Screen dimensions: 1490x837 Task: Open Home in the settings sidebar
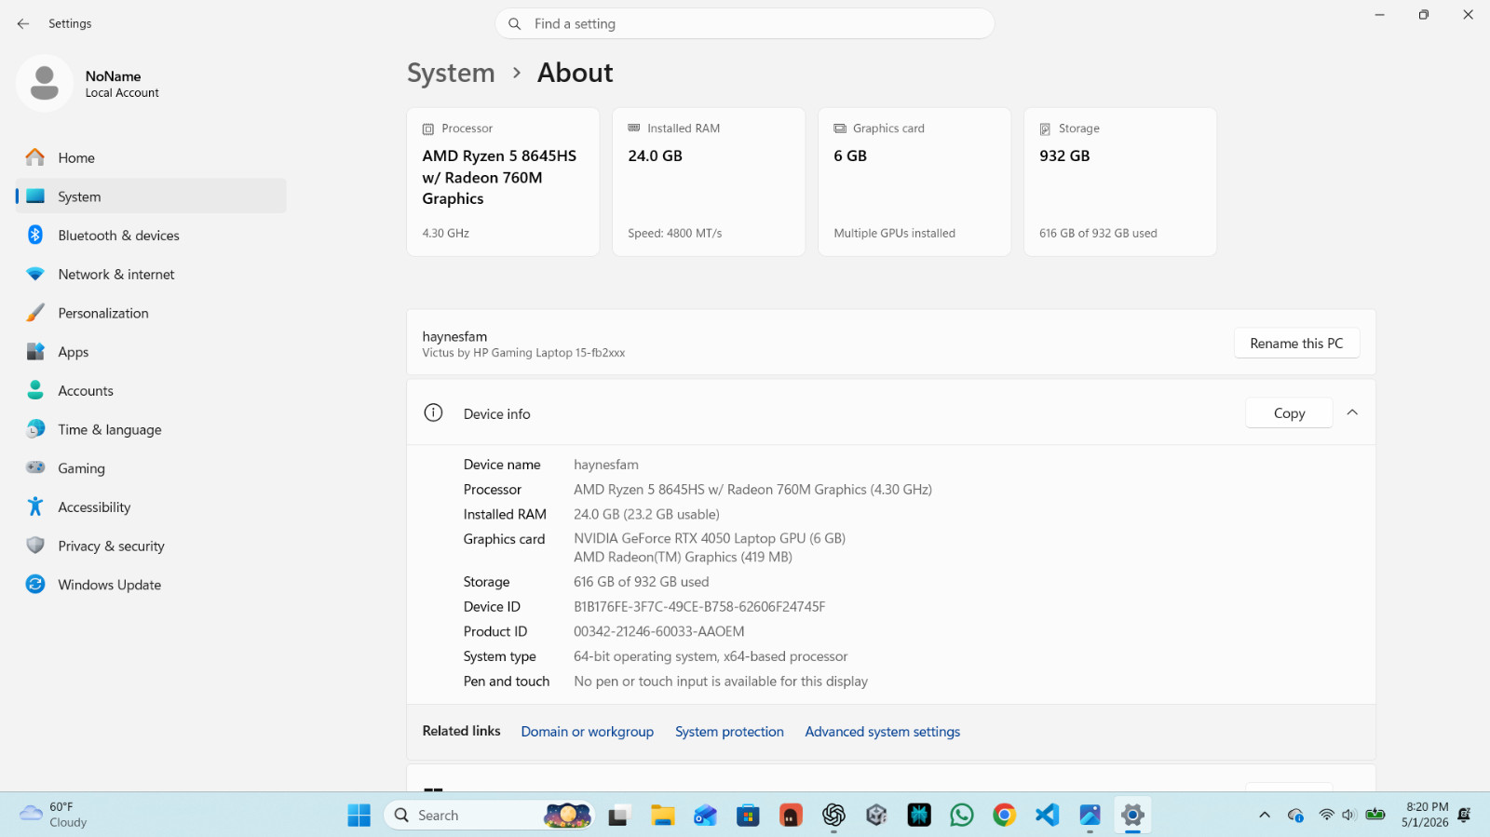click(x=151, y=157)
